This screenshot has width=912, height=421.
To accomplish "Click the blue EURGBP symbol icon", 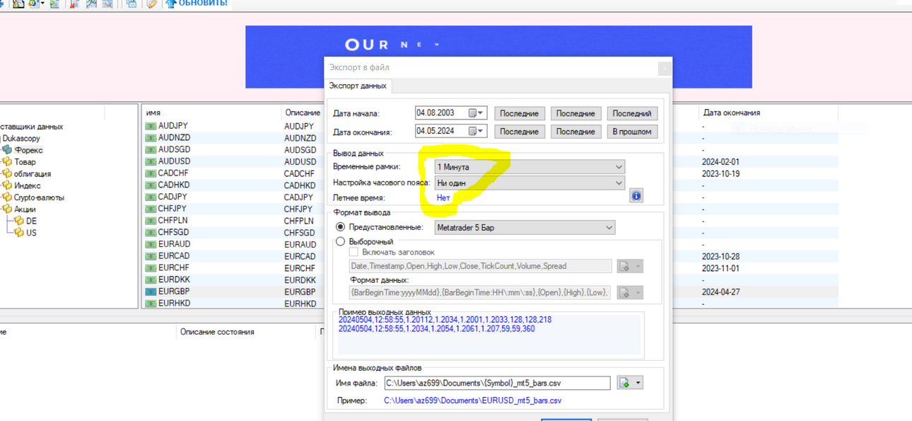I will (151, 292).
